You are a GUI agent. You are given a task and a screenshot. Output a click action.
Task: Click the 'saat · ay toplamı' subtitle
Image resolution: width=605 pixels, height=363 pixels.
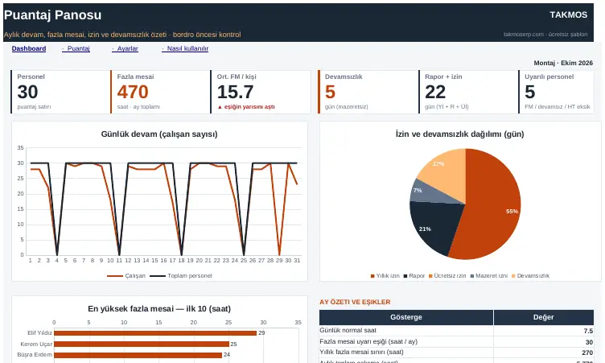click(138, 107)
